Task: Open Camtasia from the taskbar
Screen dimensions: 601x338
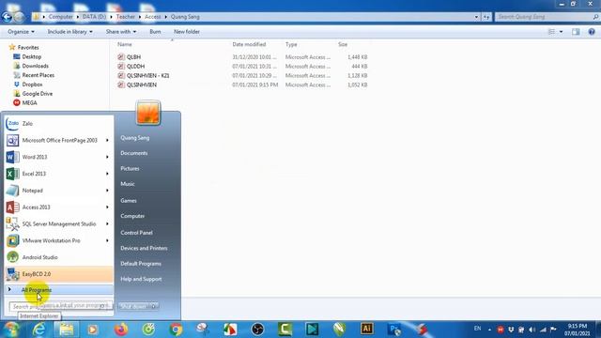Action: (x=285, y=330)
